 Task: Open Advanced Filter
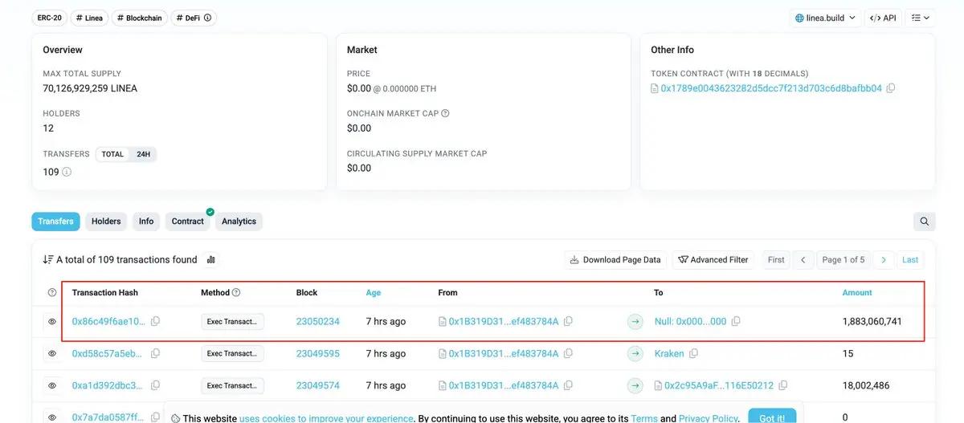(x=713, y=259)
